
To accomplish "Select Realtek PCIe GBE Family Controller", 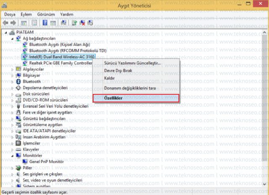I will [x=61, y=63].
